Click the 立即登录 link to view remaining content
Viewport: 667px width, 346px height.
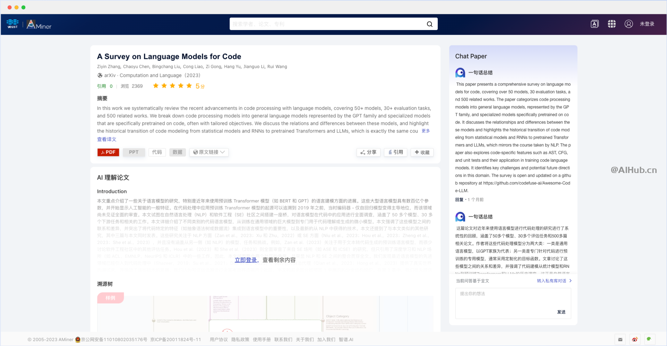click(246, 259)
